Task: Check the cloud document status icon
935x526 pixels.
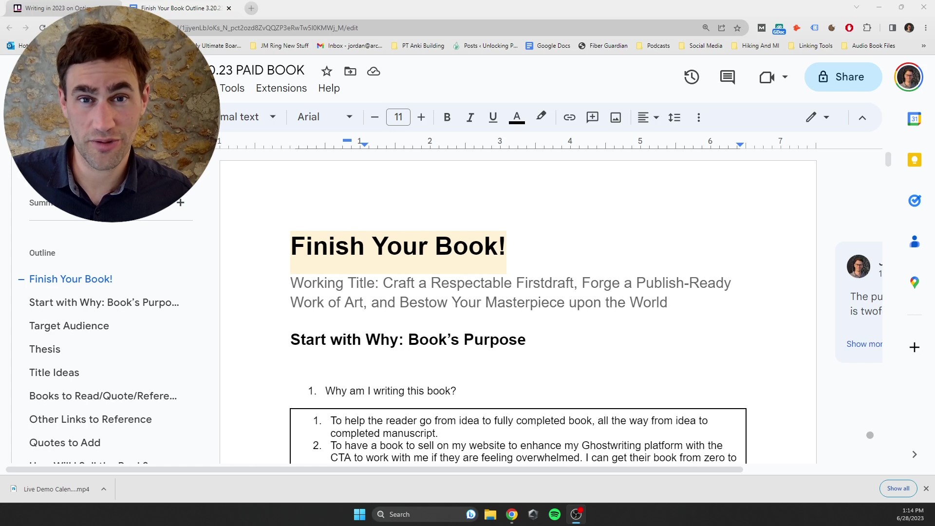Action: click(x=374, y=72)
